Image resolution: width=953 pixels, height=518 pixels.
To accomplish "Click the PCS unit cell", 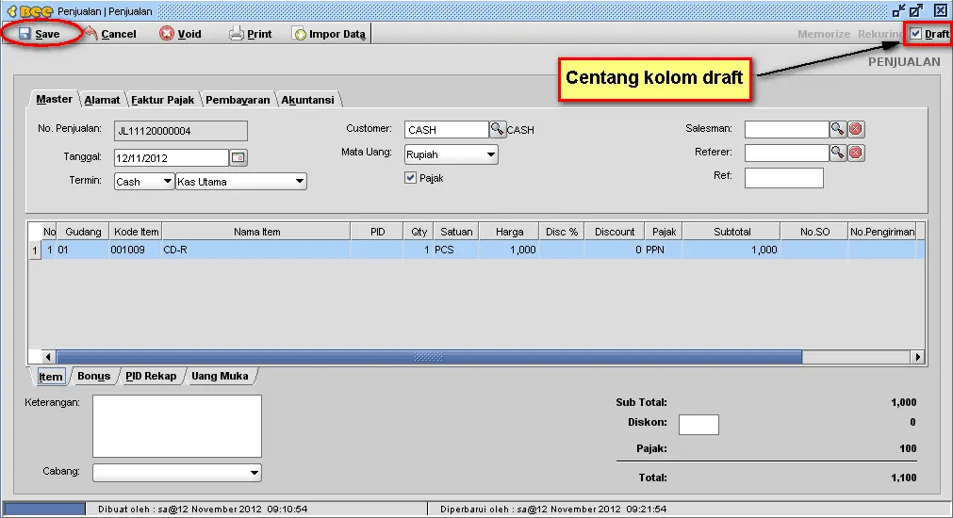I will 455,250.
